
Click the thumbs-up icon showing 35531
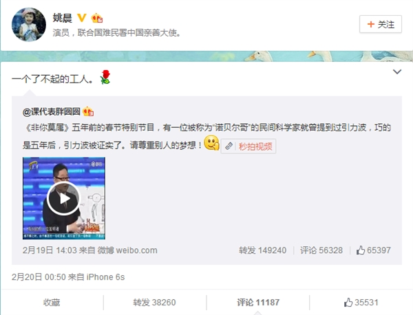click(x=348, y=303)
